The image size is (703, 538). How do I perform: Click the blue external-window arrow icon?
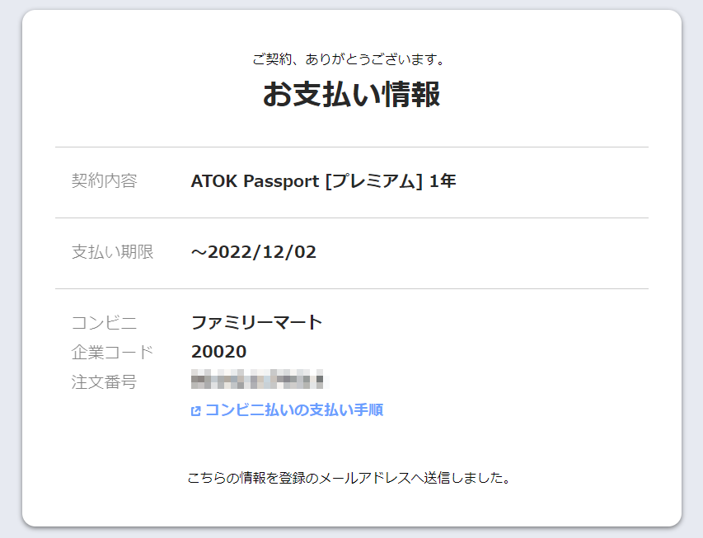pos(194,409)
